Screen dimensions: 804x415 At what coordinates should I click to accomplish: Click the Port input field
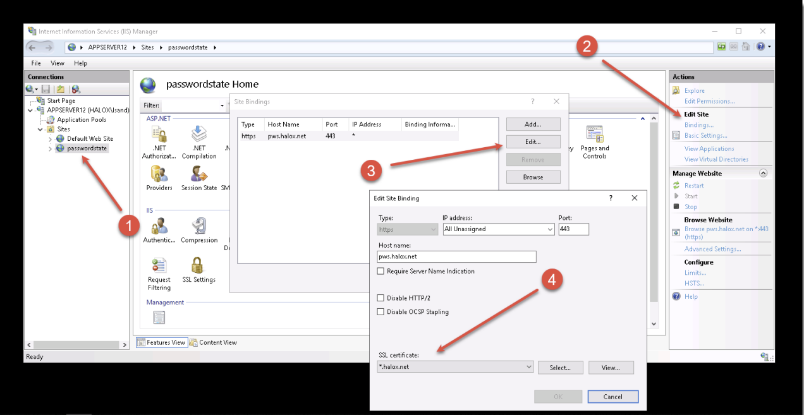(x=573, y=229)
